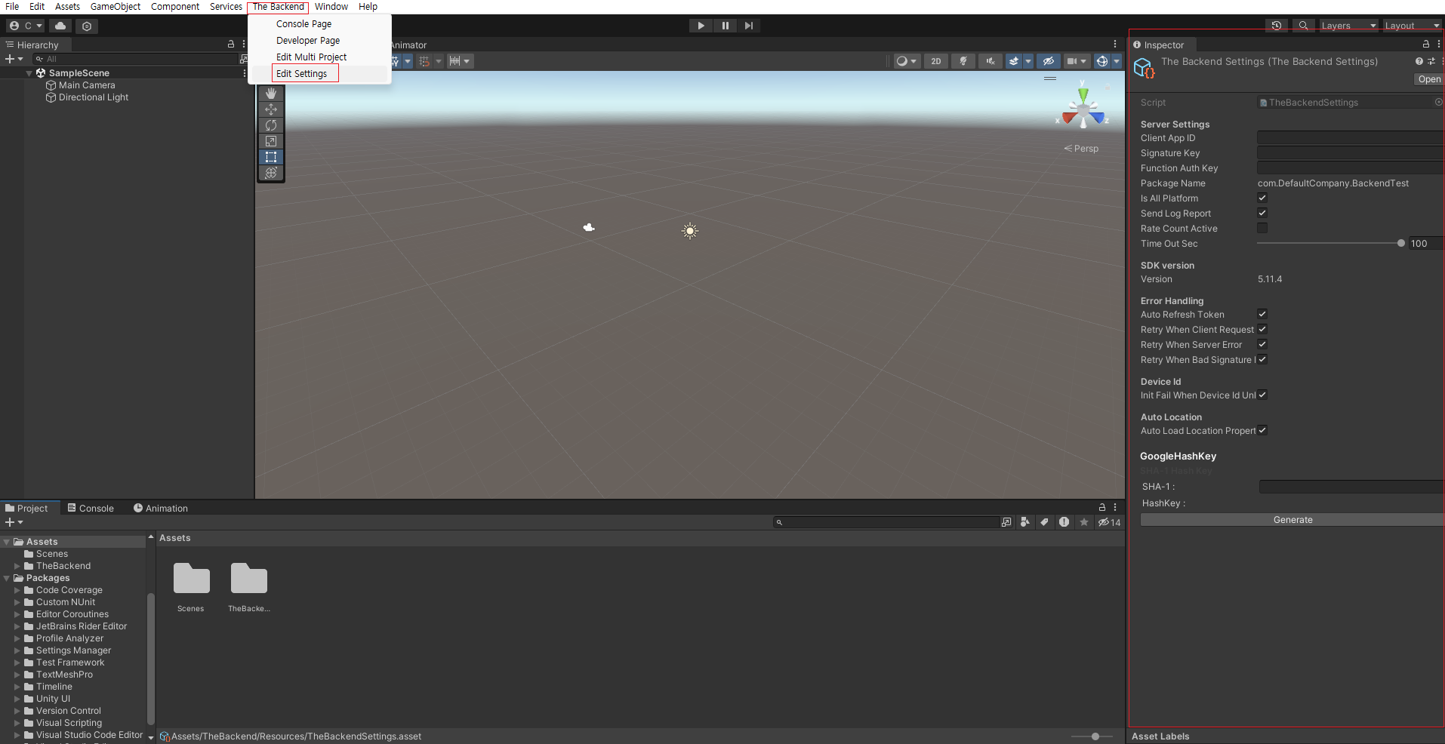The height and width of the screenshot is (744, 1445).
Task: Click the global search magnifier icon
Action: 1303,26
